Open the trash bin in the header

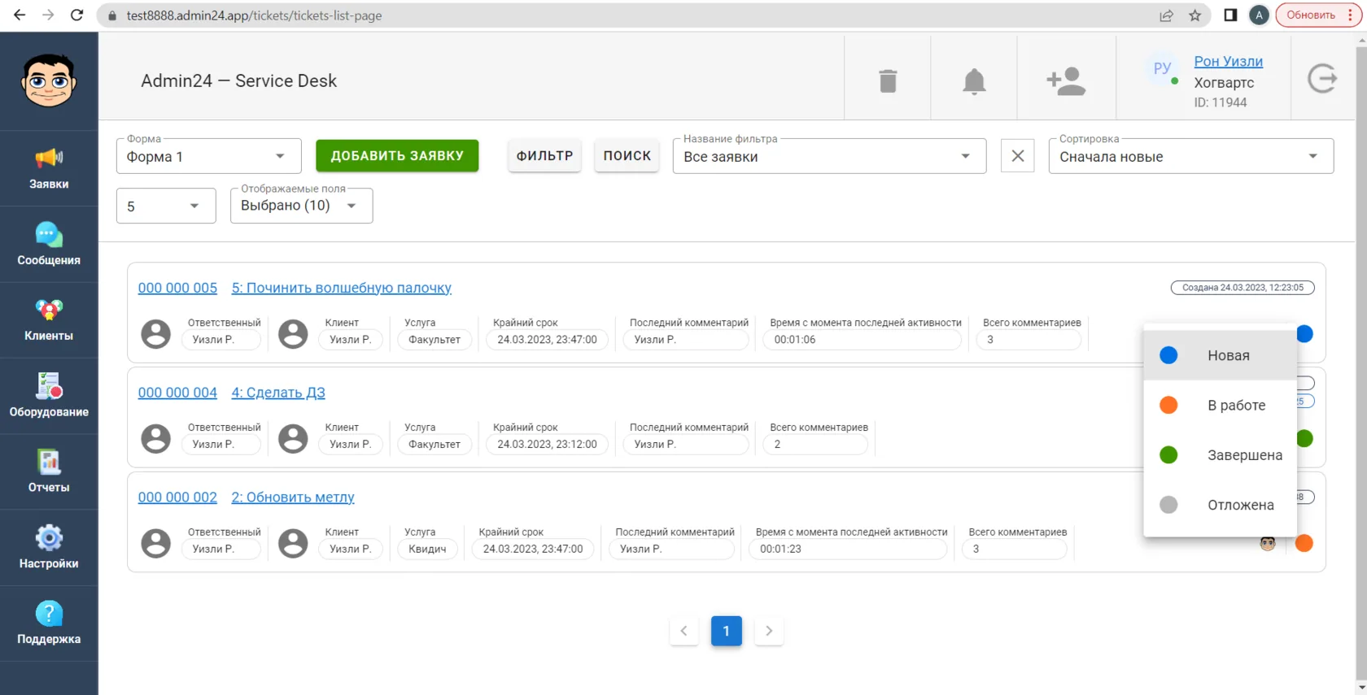[888, 80]
